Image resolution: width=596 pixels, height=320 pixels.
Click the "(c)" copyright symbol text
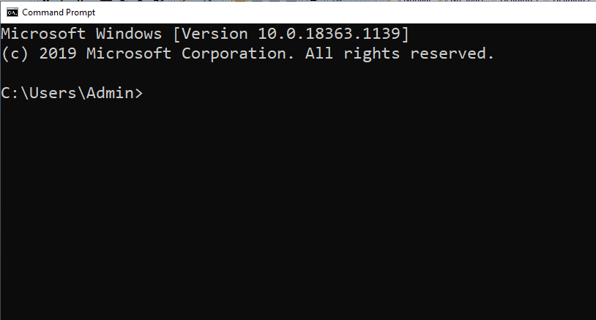15,53
